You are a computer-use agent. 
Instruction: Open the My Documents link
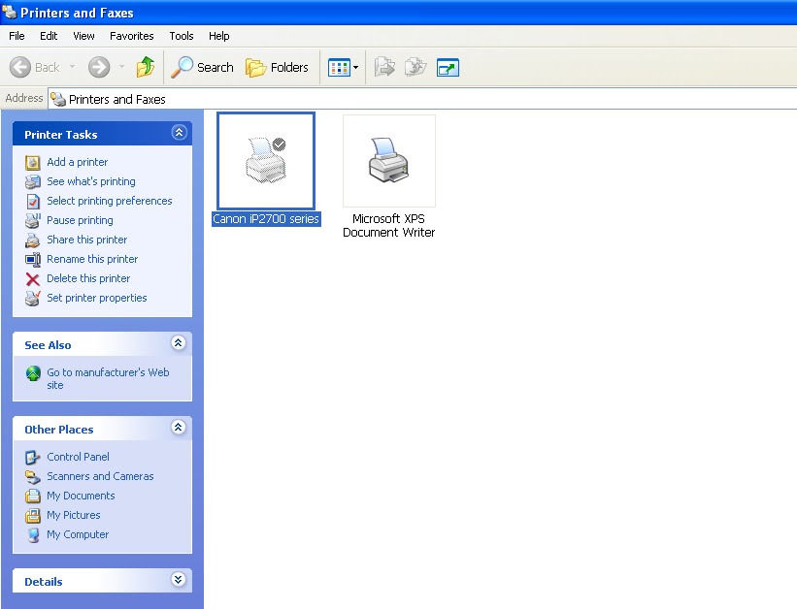(81, 496)
